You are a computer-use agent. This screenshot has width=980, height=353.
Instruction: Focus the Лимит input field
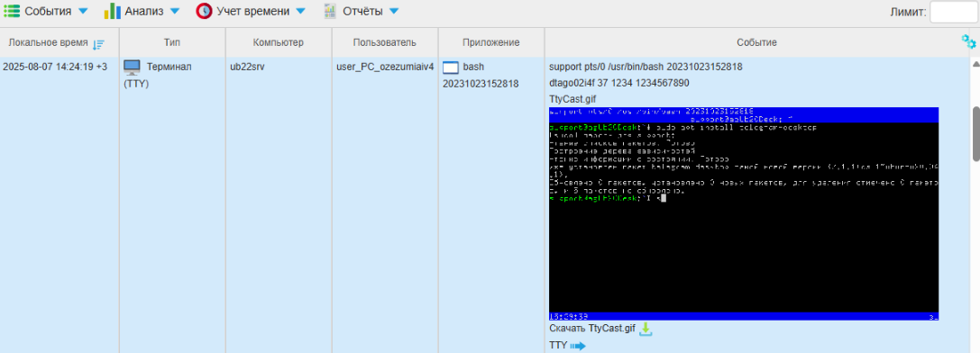pos(953,12)
